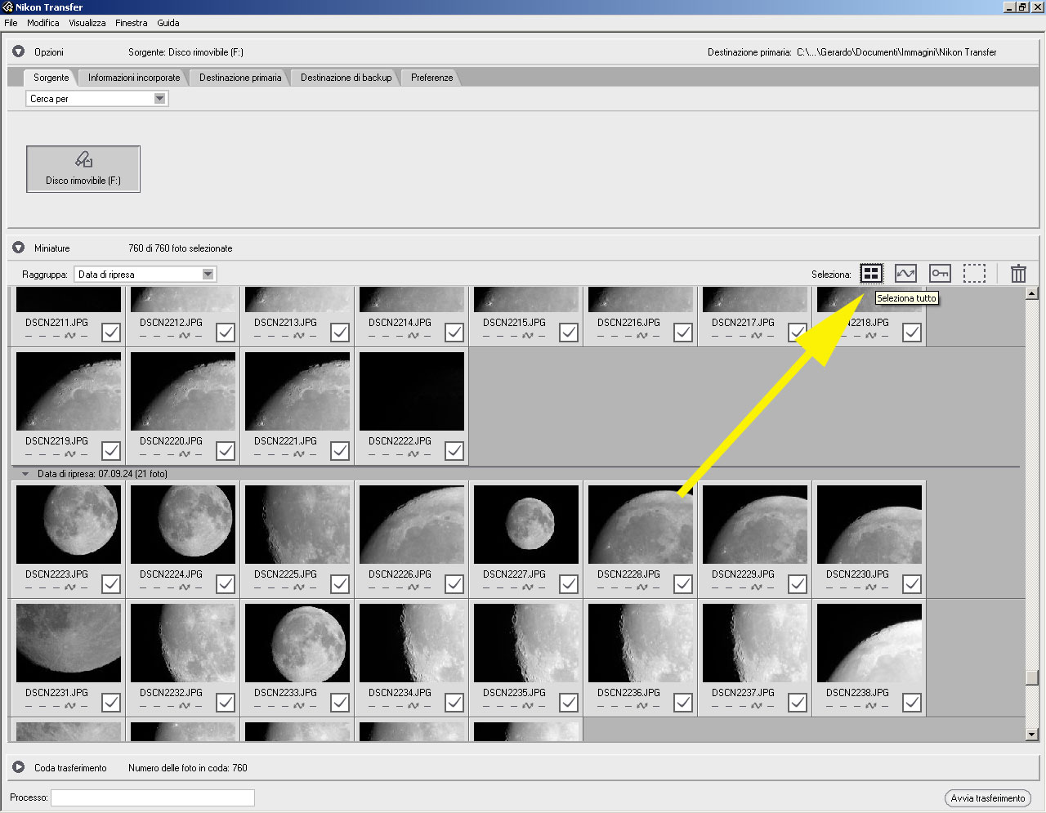Image resolution: width=1046 pixels, height=813 pixels.
Task: Click the Processo field
Action: [153, 797]
